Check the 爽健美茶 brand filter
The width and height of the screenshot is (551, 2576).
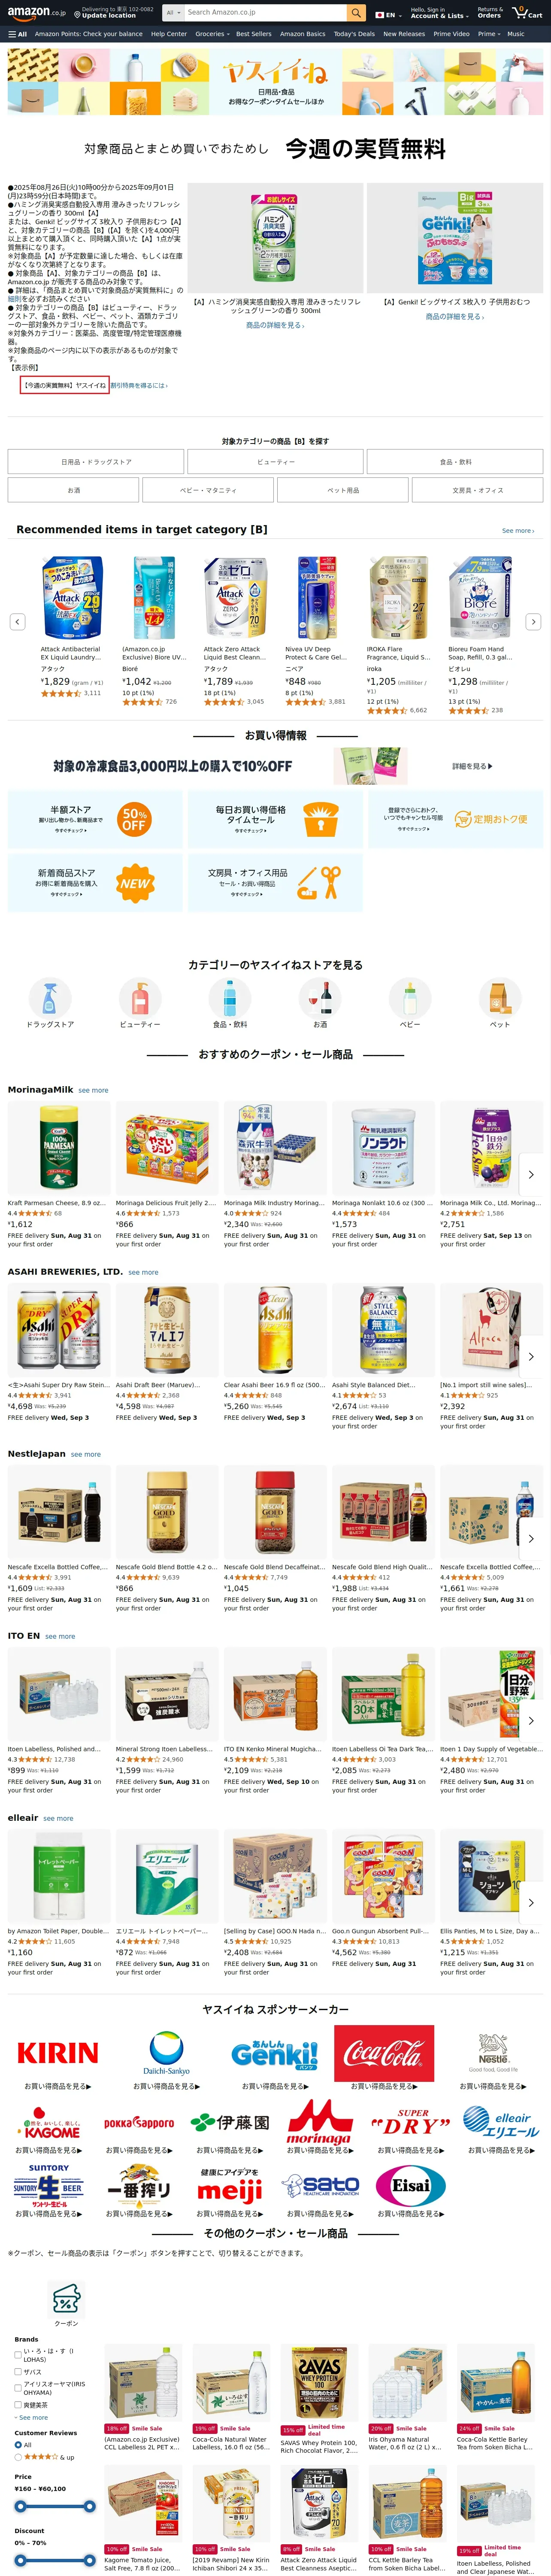[18, 2405]
